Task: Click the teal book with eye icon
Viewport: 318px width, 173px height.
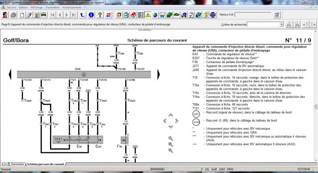Action: pyautogui.click(x=198, y=15)
